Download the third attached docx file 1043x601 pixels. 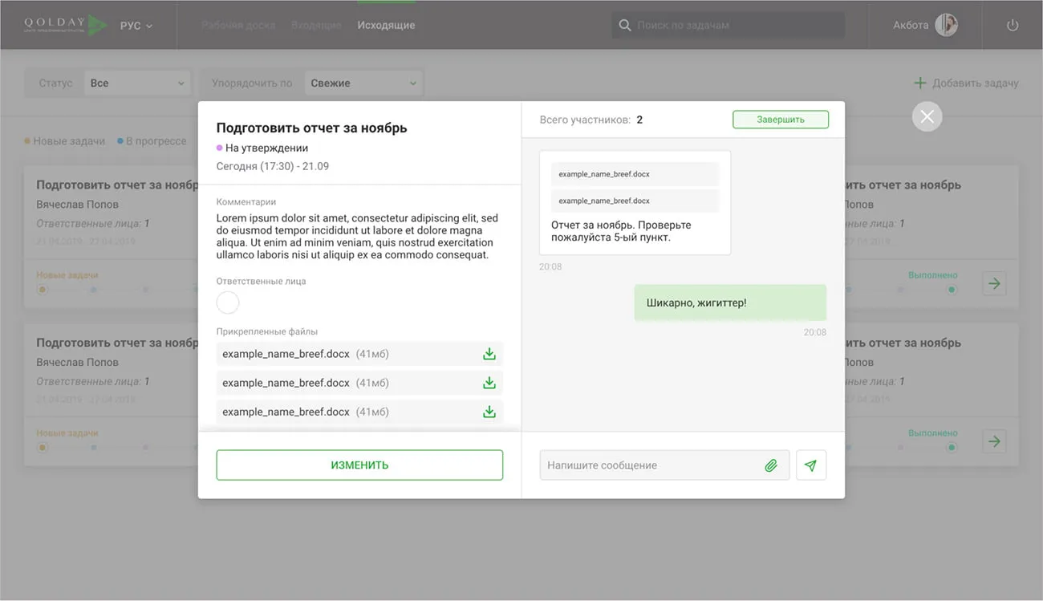click(x=489, y=412)
